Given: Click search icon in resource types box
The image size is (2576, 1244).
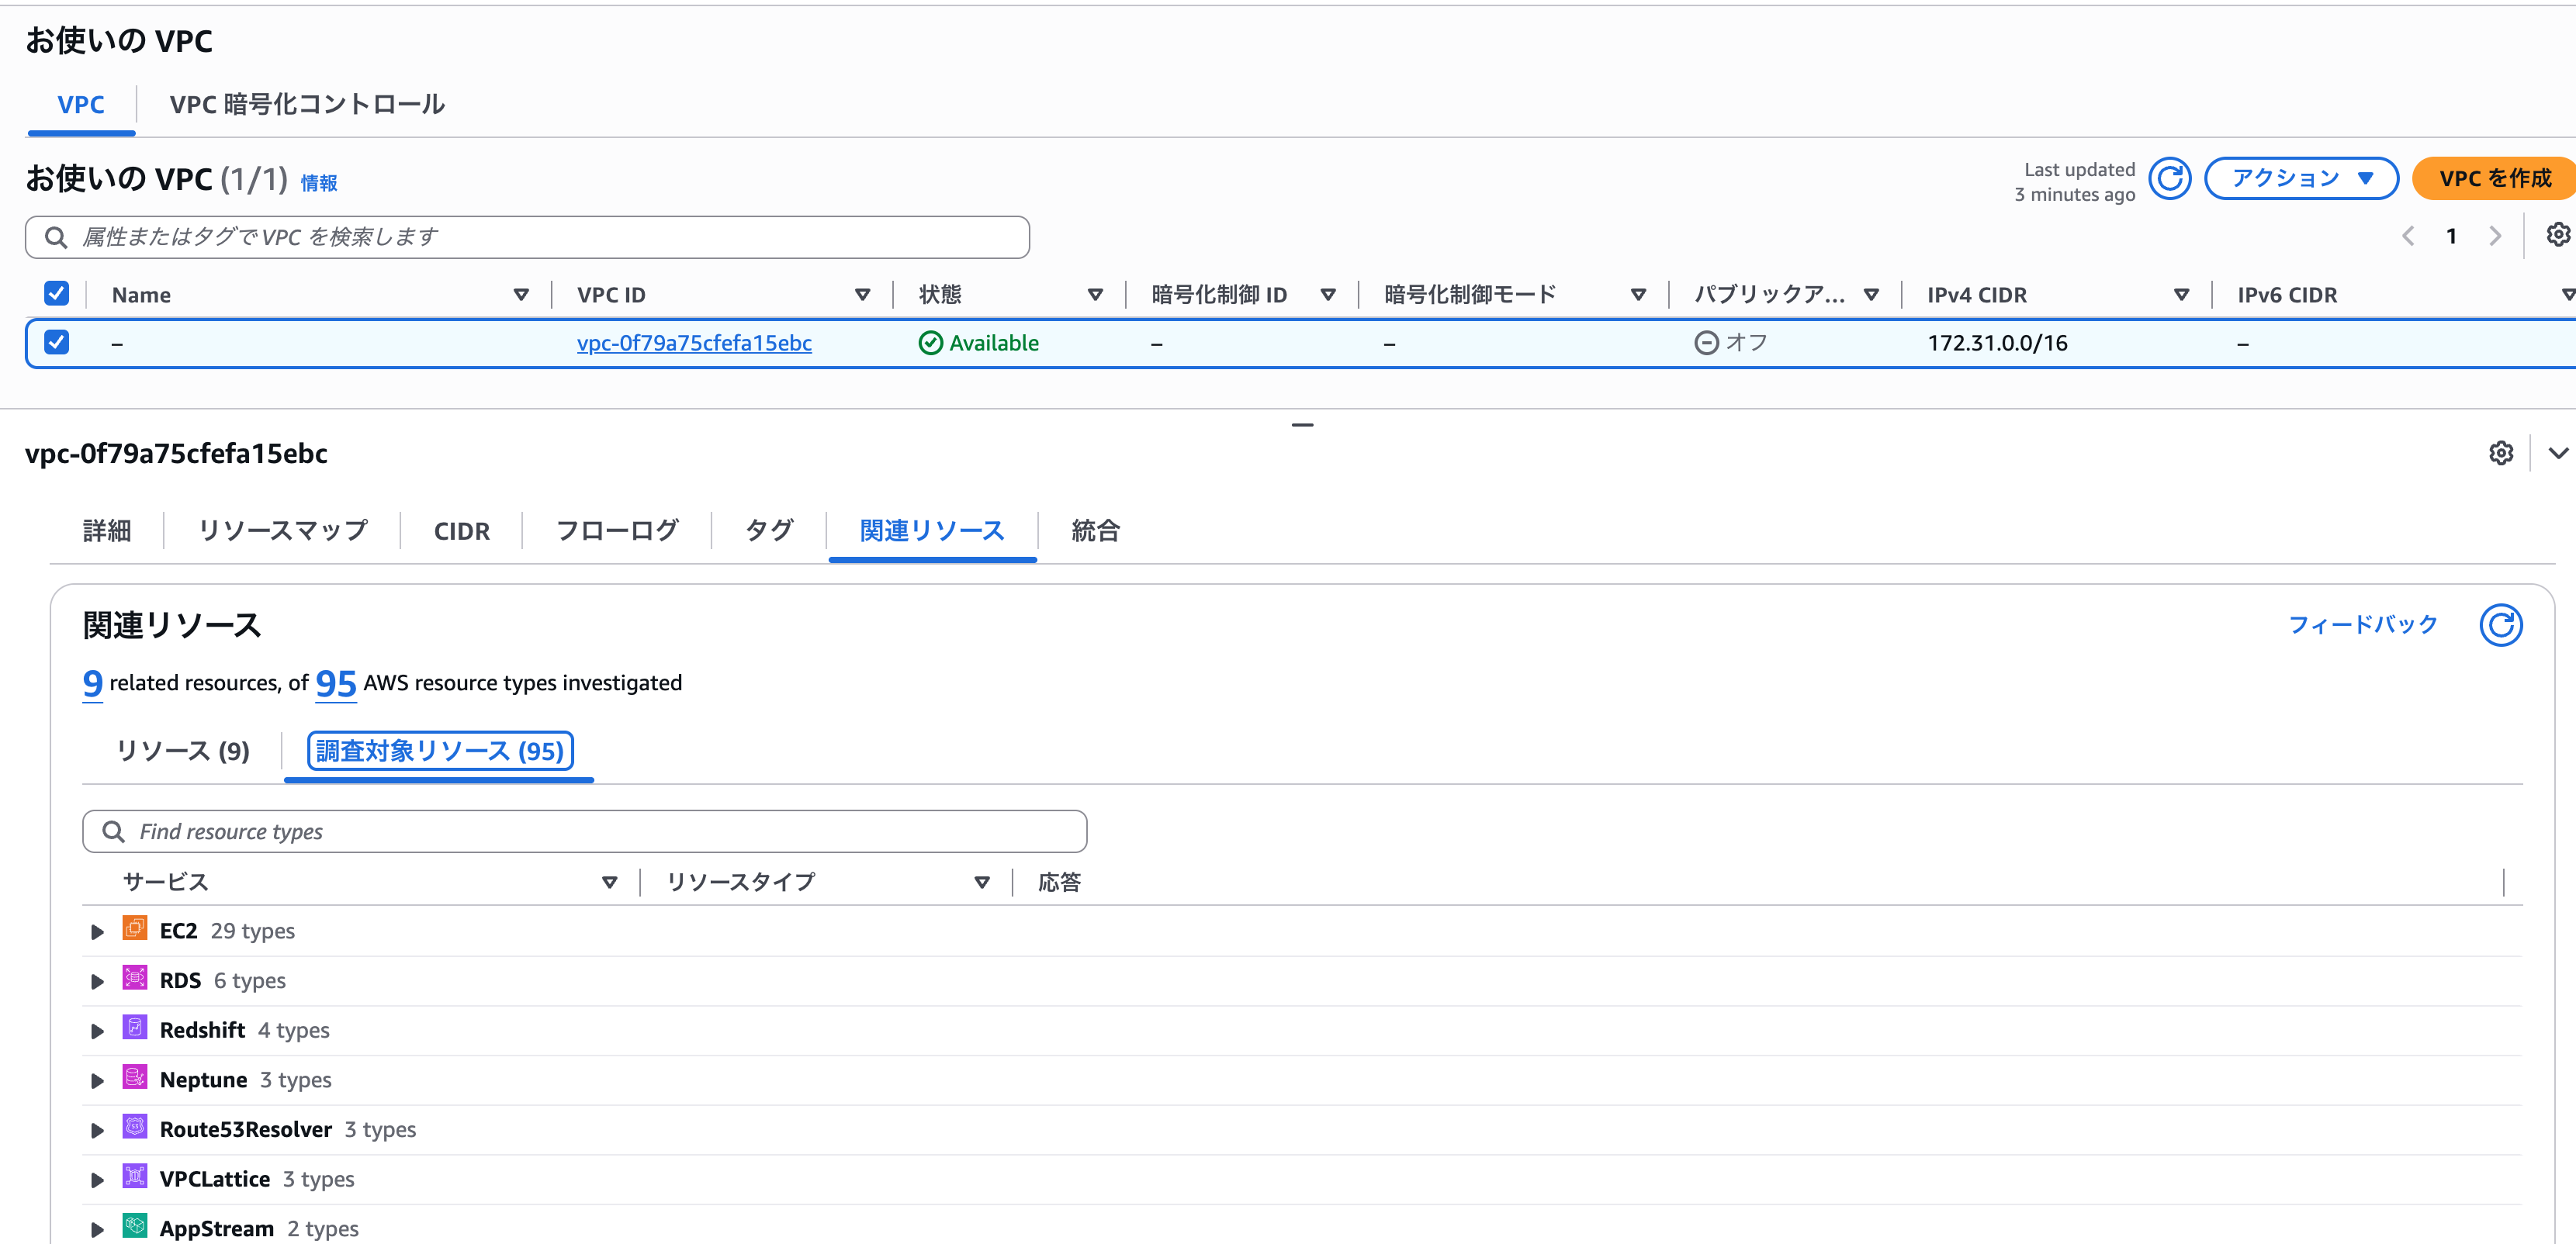Looking at the screenshot, I should coord(113,831).
